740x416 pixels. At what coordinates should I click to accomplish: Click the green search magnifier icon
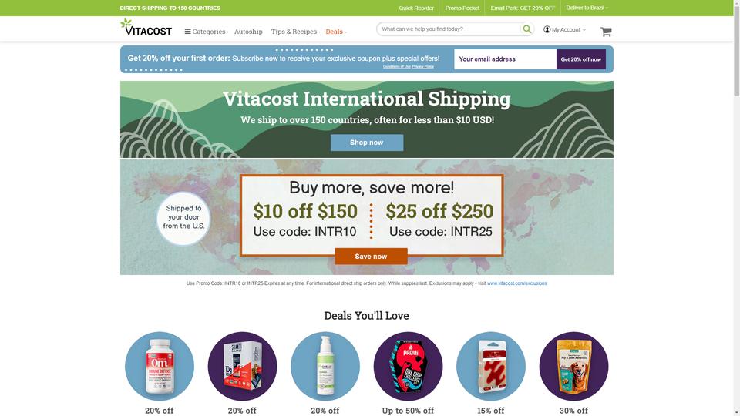pyautogui.click(x=526, y=29)
